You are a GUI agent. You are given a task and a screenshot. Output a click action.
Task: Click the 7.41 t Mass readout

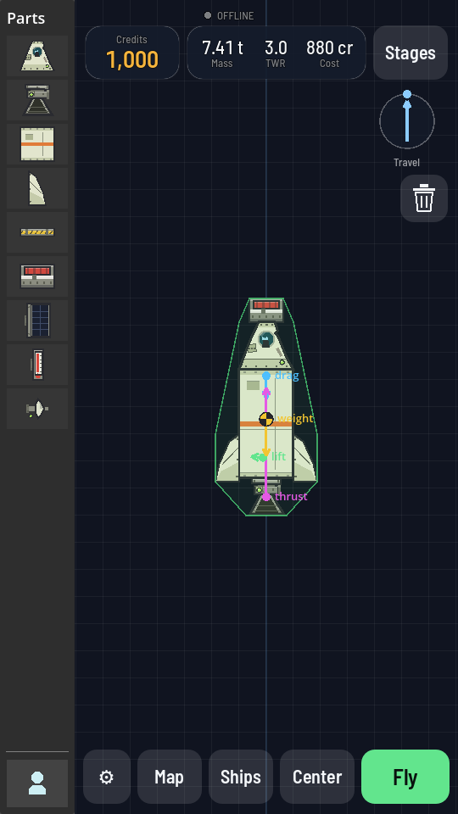click(222, 54)
